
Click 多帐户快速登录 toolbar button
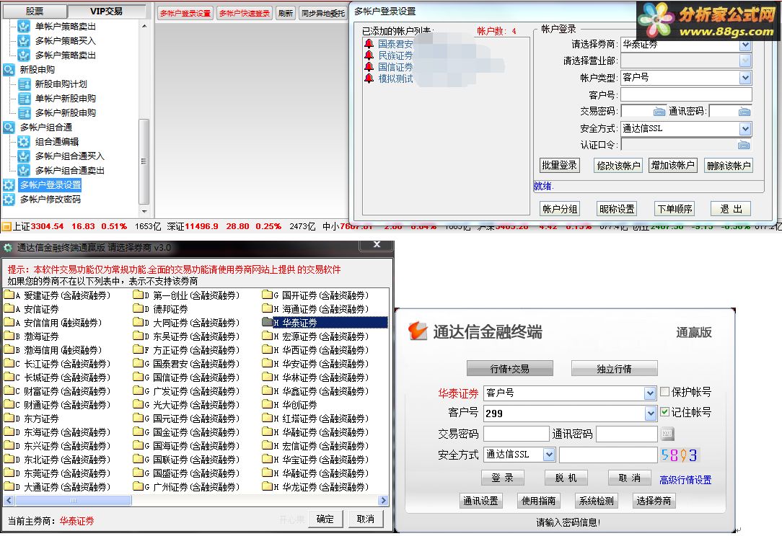click(x=245, y=13)
